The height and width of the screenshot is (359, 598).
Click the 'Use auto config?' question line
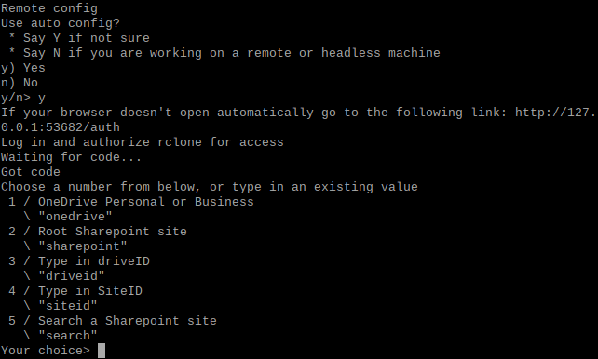(x=61, y=23)
